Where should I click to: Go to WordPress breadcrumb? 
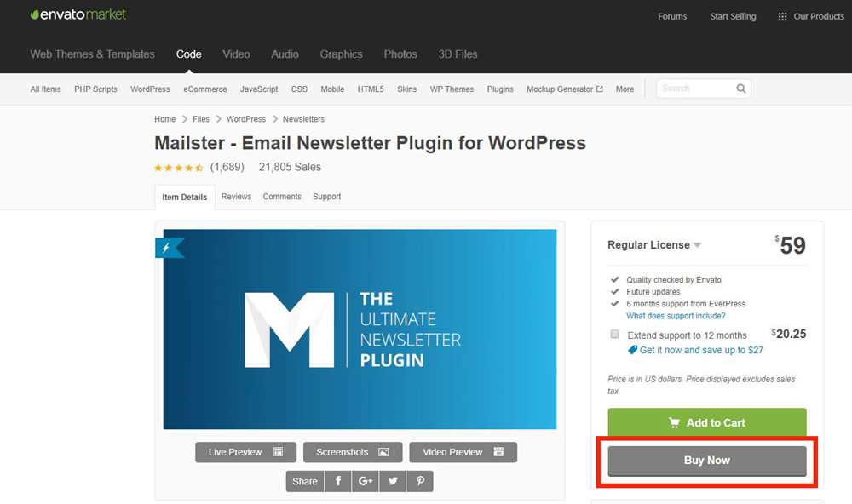point(246,119)
